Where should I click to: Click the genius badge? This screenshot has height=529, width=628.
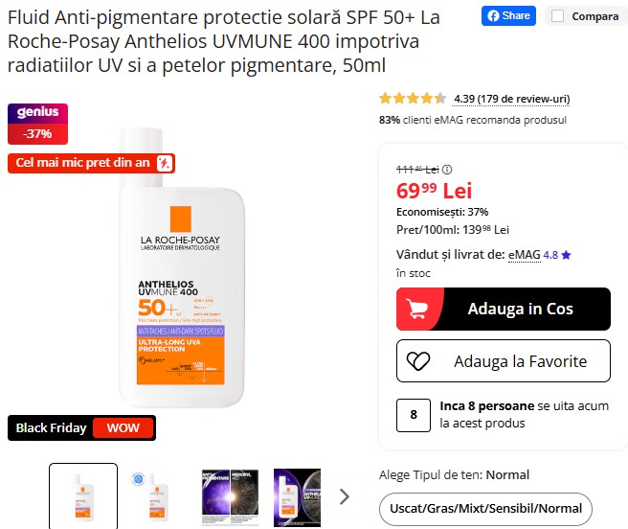[x=37, y=112]
